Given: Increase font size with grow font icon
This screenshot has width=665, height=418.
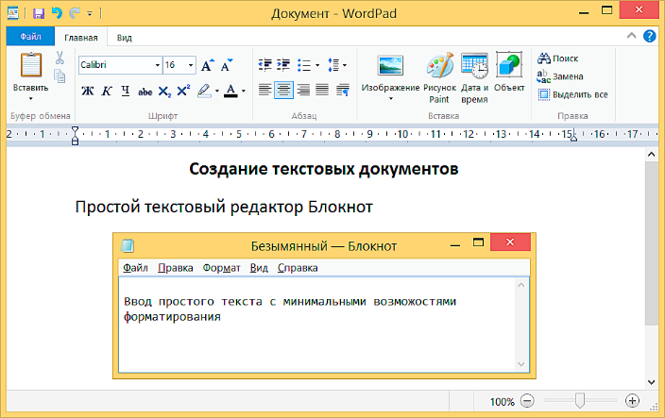Looking at the screenshot, I should click(208, 65).
